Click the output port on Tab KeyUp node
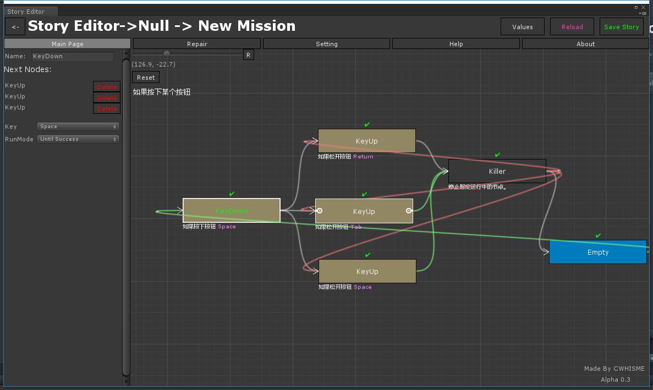 coord(409,211)
